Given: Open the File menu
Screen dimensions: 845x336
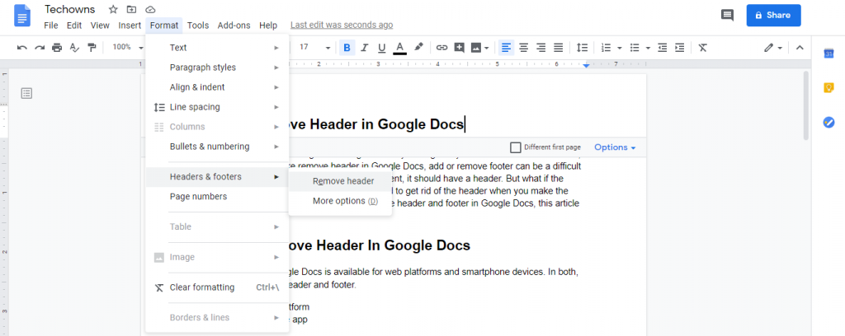Looking at the screenshot, I should tap(50, 26).
